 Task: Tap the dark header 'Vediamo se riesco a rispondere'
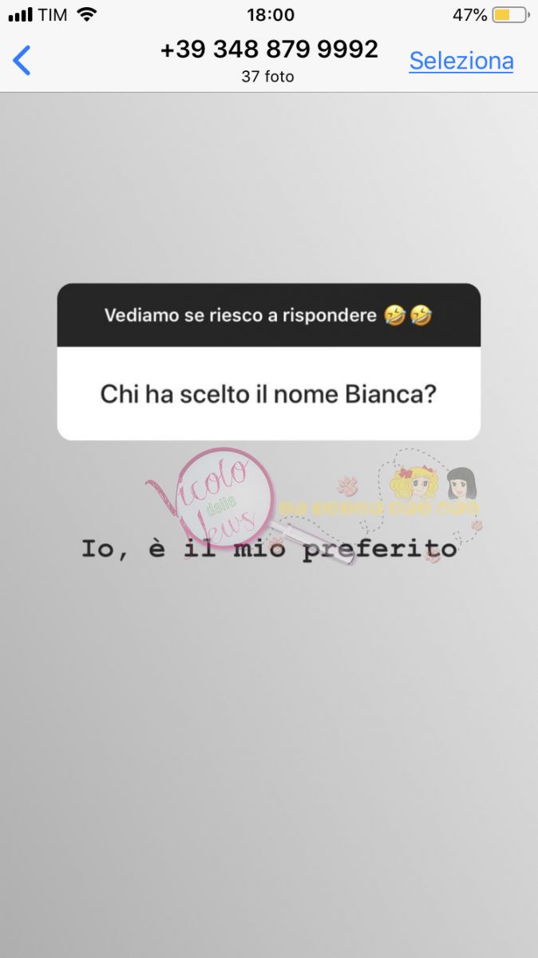pos(269,315)
